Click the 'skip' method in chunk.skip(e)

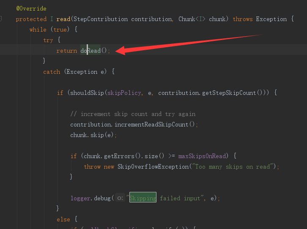(97, 135)
